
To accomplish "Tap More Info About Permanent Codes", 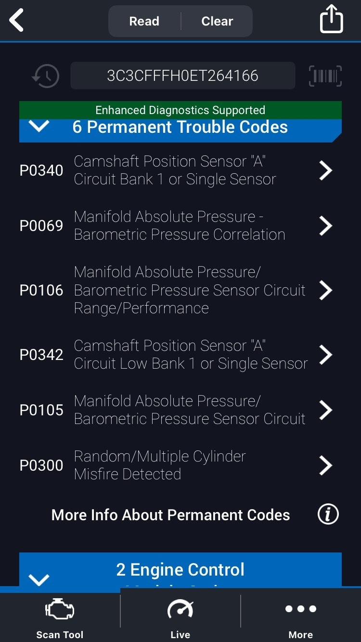I will [170, 515].
